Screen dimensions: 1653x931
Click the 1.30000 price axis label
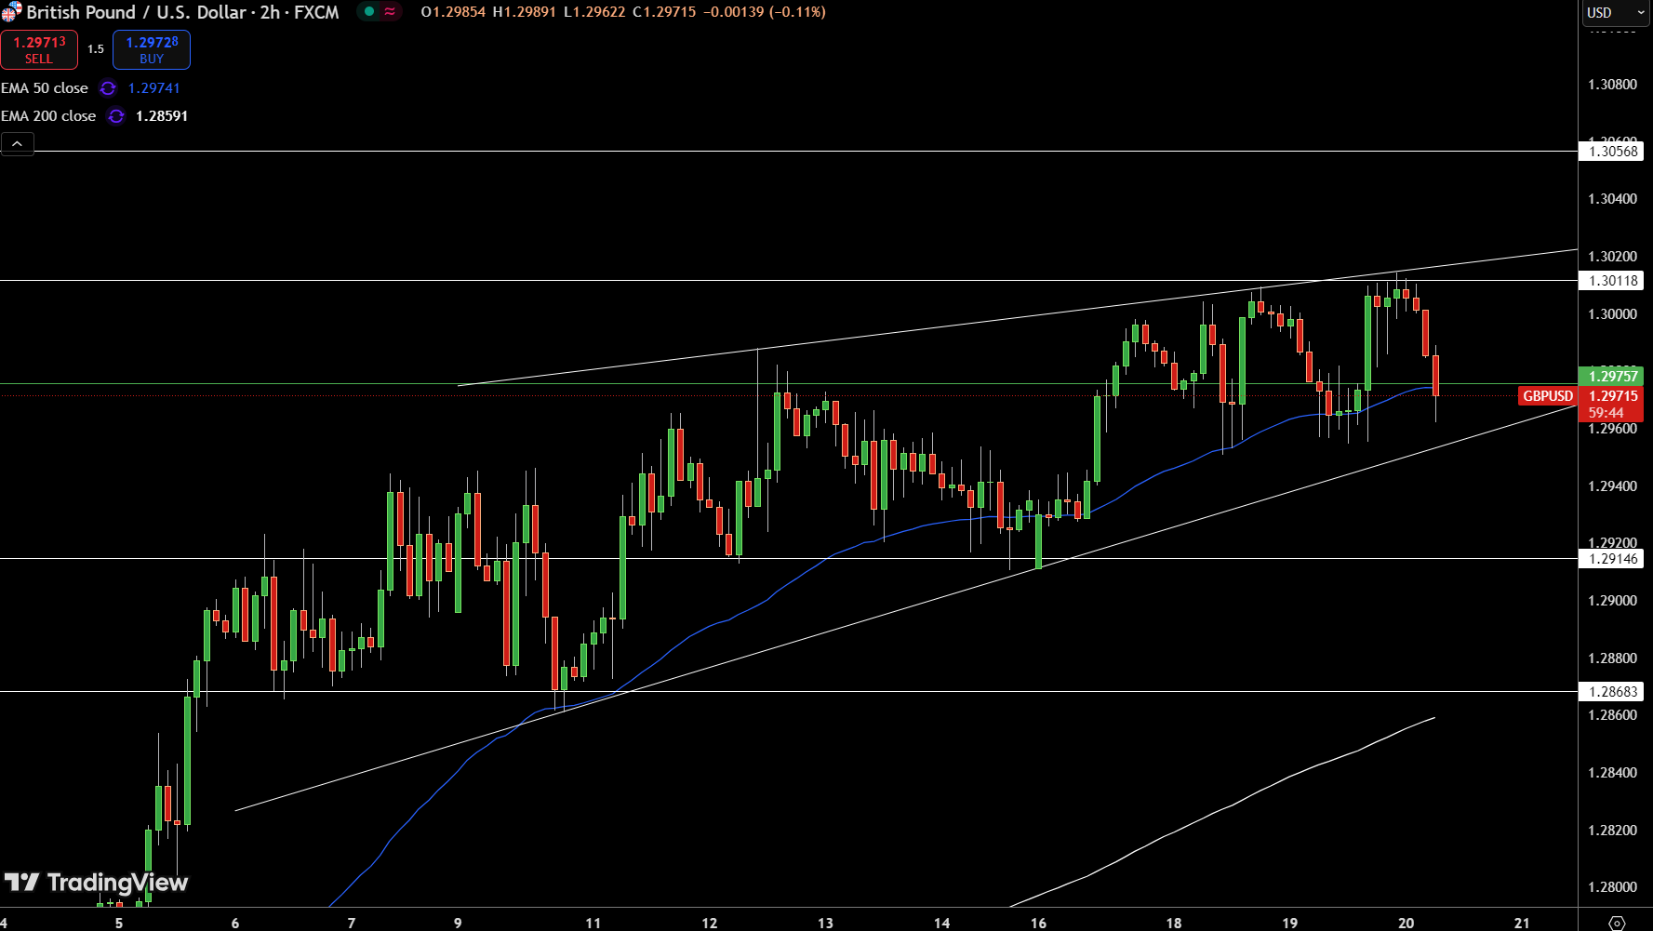click(1612, 314)
